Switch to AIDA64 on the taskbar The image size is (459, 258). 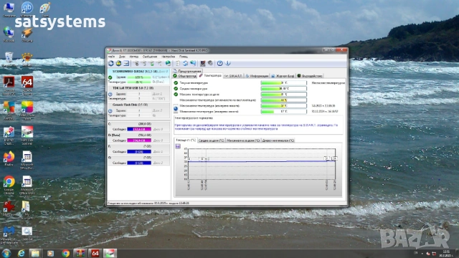point(95,253)
